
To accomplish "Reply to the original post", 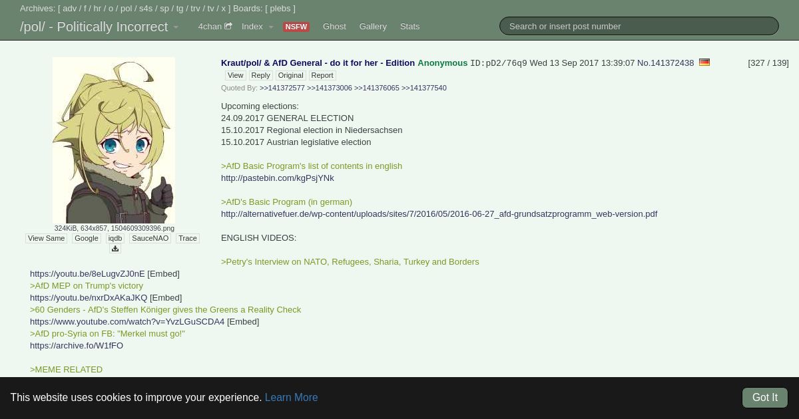I will tap(260, 75).
